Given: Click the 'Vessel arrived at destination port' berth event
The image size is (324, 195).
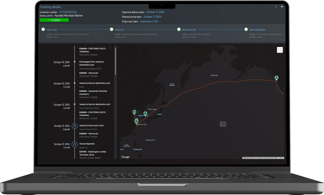Looking at the screenshot, I should click(95, 83).
